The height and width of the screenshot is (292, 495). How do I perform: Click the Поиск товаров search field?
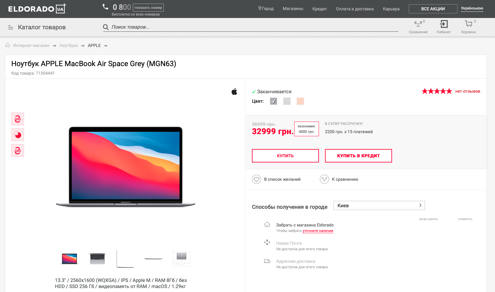click(253, 27)
